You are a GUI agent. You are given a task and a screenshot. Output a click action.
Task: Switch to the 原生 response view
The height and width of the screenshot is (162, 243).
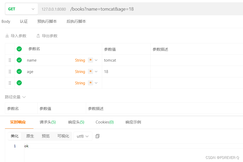click(x=31, y=136)
